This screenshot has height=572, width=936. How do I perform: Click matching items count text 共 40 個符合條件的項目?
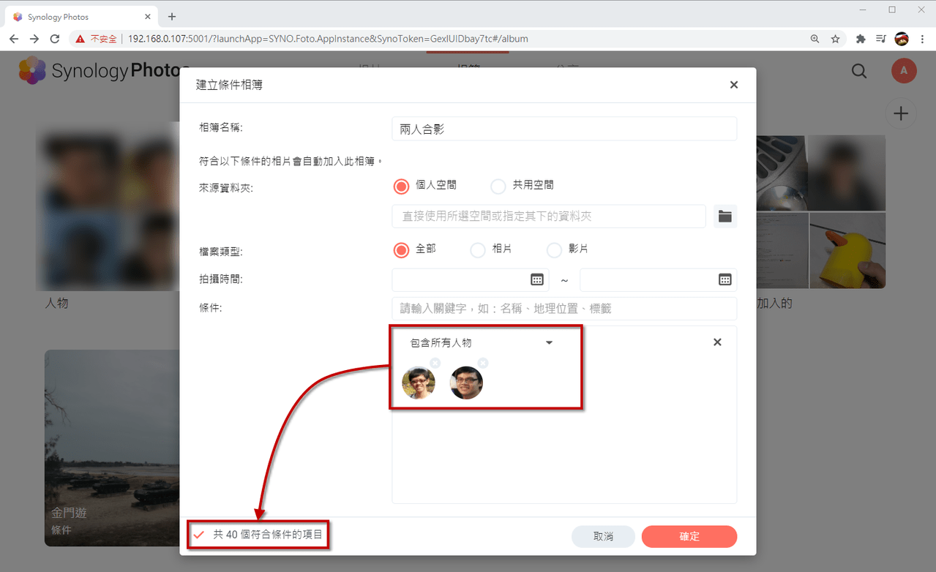coord(268,535)
